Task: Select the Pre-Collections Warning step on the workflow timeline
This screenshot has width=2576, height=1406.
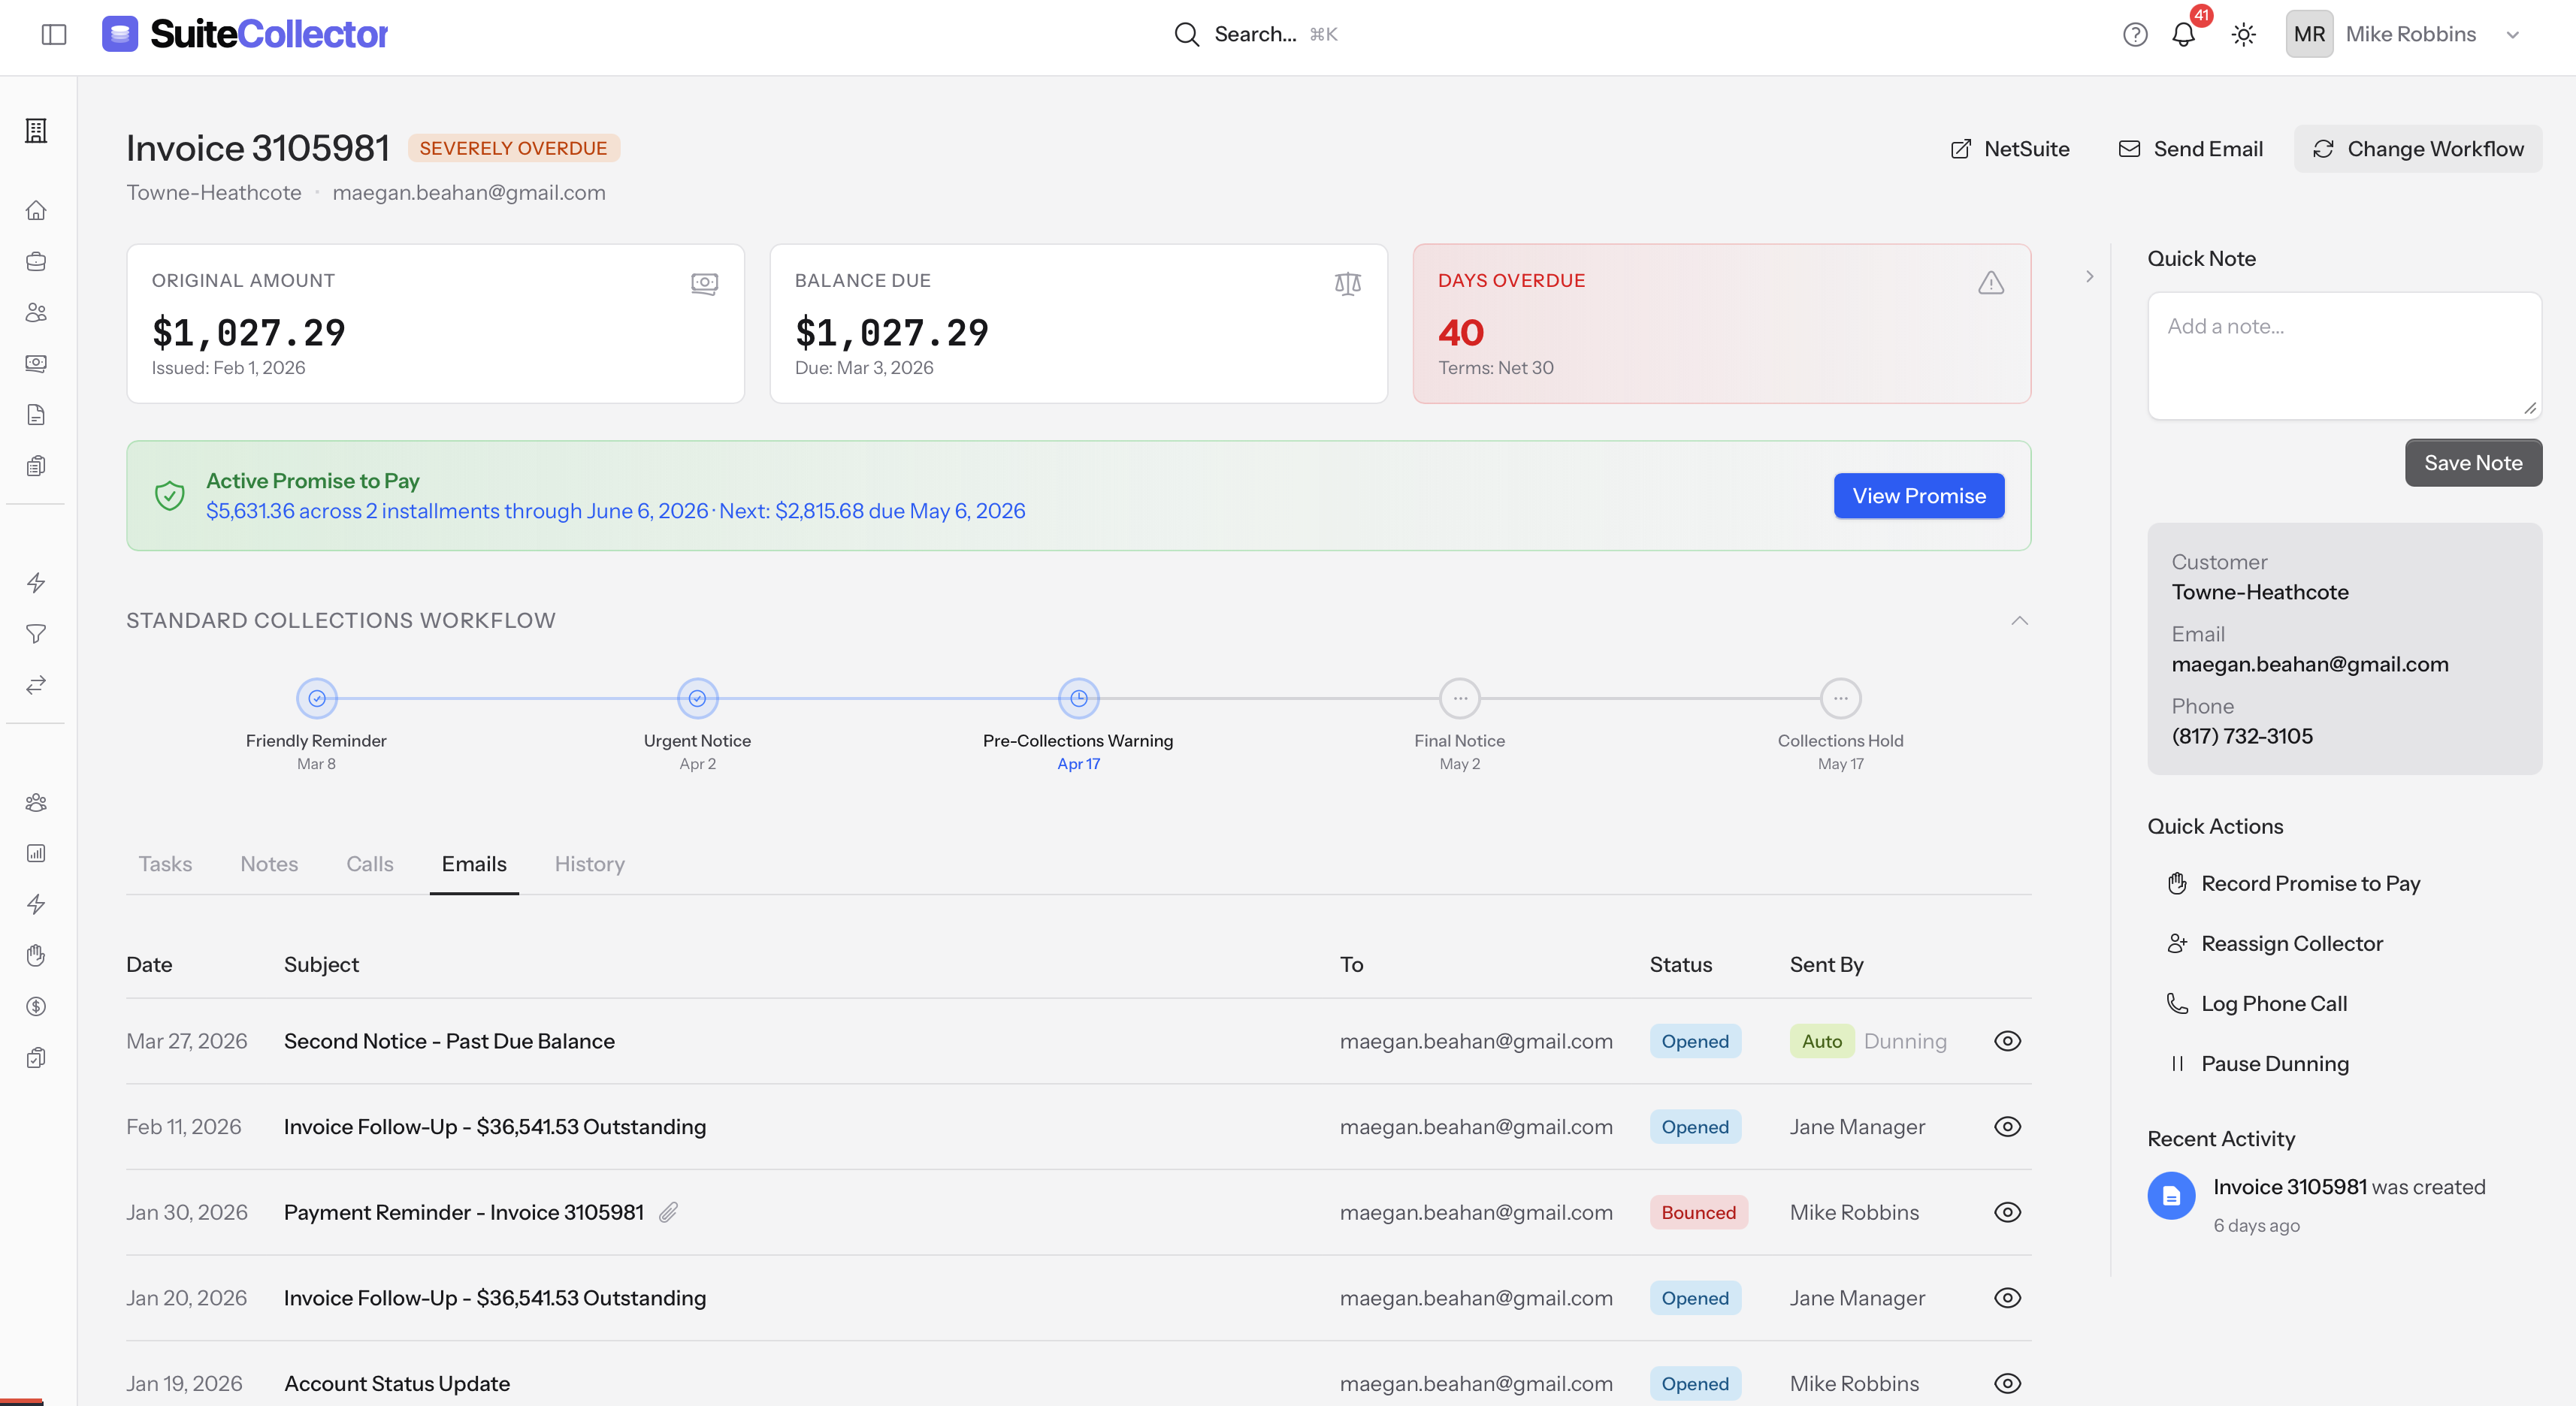Action: coord(1078,698)
